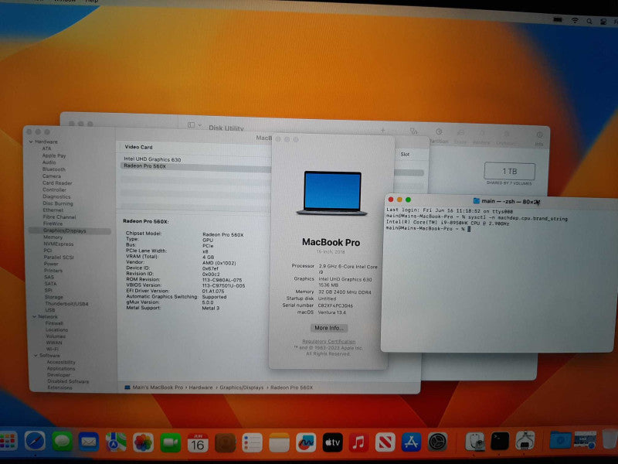Click Main's MacBook Pro in path bar
The width and height of the screenshot is (618, 464).
158,387
